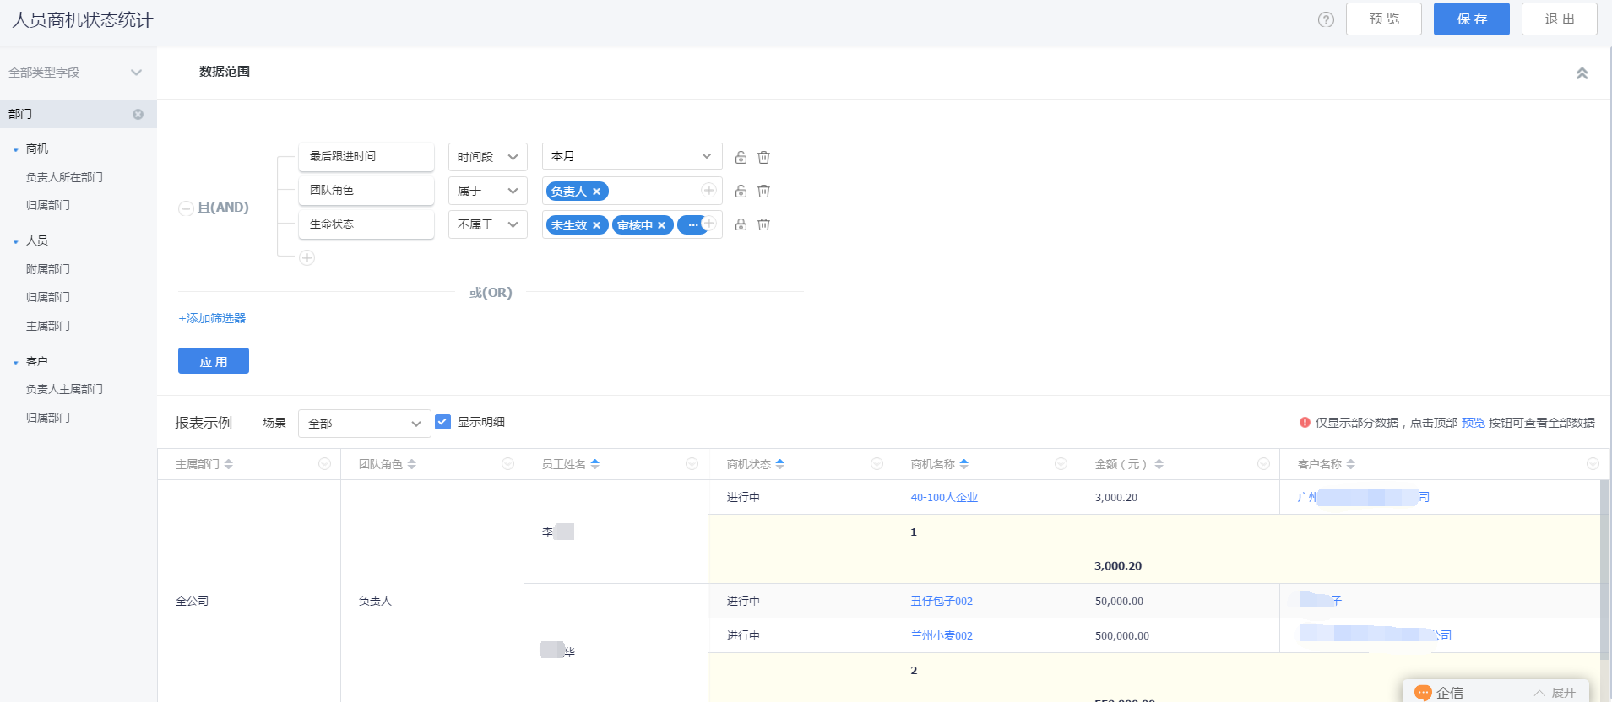Toggle lock on the 团队角色 filter row

tap(740, 191)
